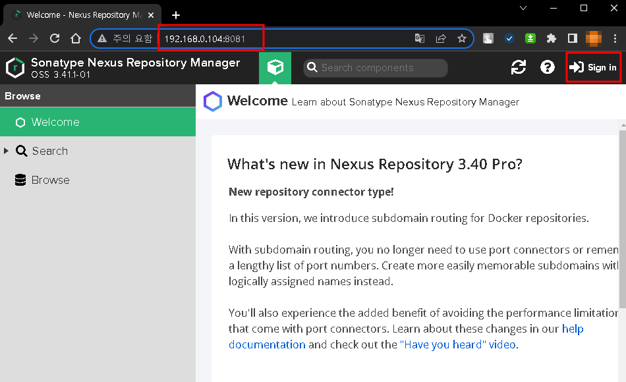The image size is (626, 382).
Task: Click the browser forward arrow
Action: tap(34, 38)
